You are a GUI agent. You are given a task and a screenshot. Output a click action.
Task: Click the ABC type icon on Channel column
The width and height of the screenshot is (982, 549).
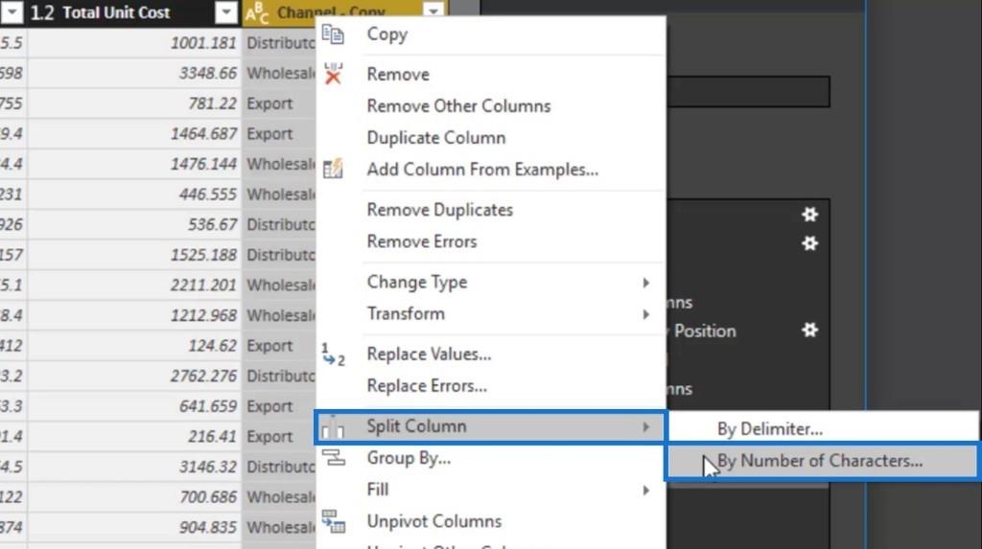257,12
